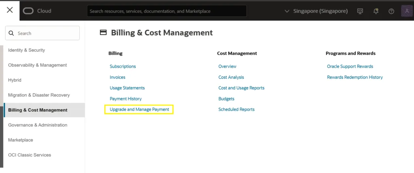Click the top resource search bar

tap(167, 11)
